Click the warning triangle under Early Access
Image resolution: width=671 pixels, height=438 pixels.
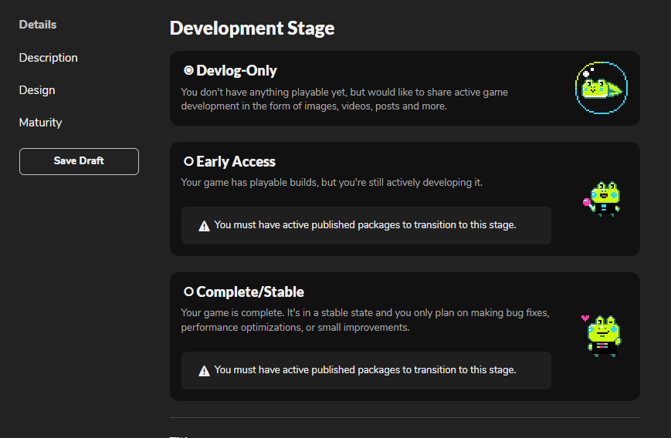[x=204, y=226]
